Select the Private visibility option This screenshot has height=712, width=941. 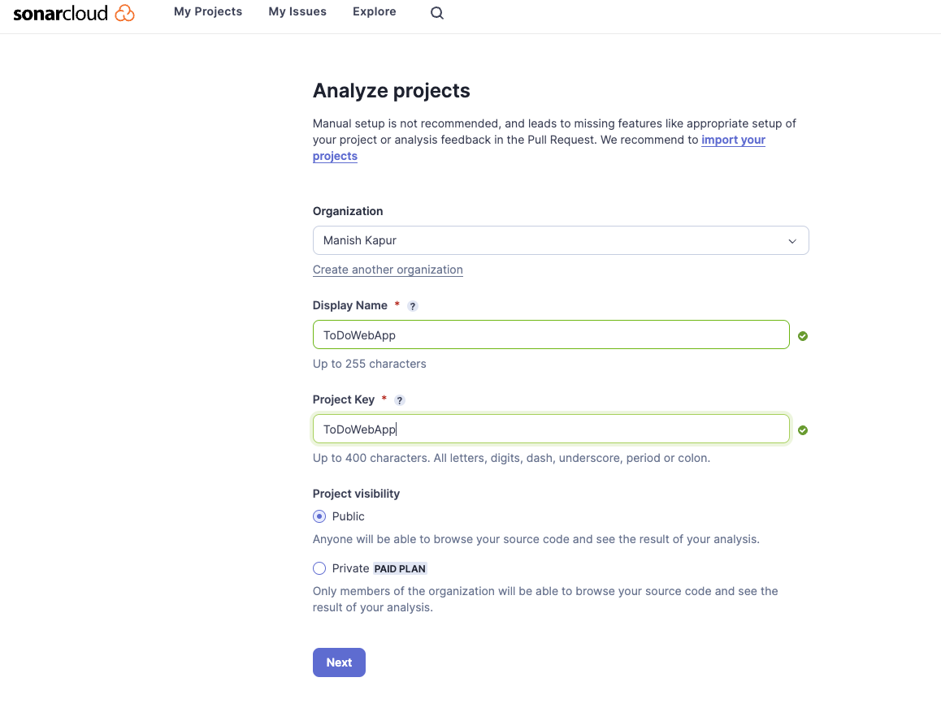319,568
